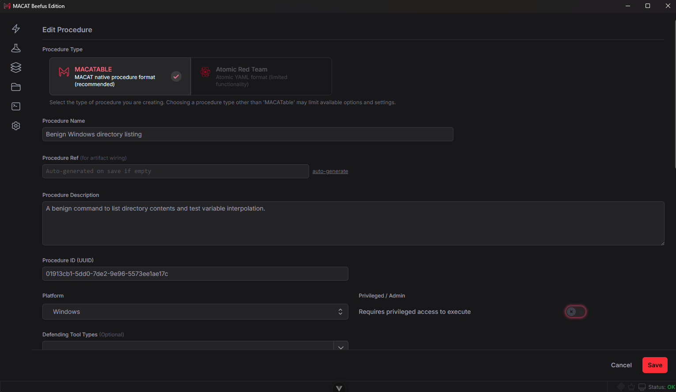Open the lab flask sidebar section
This screenshot has width=676, height=392.
point(16,48)
